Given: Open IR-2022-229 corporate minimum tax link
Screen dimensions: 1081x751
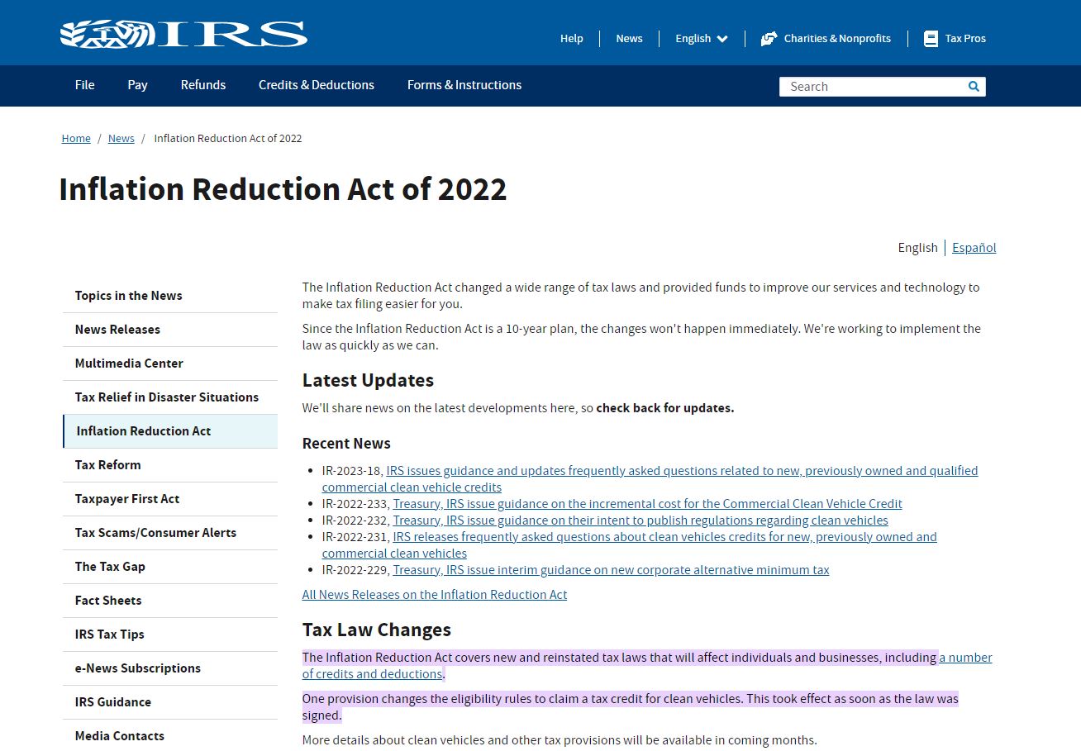Looking at the screenshot, I should 611,570.
